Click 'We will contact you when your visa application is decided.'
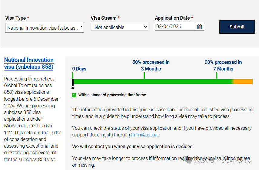 (x=133, y=146)
